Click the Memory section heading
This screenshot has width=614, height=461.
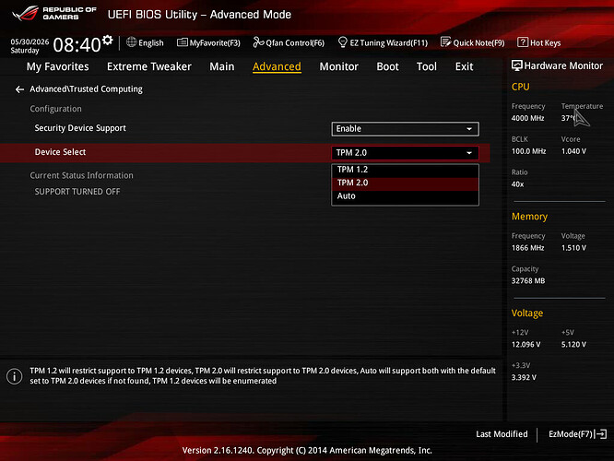pyautogui.click(x=529, y=217)
